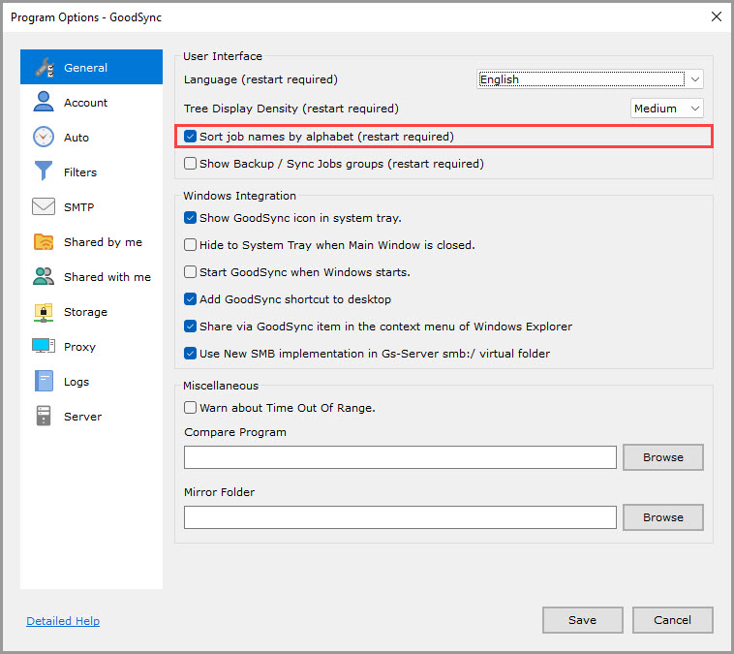Screen dimensions: 734x654
Task: Enable Show Backup / Sync Jobs groups
Action: tap(190, 164)
